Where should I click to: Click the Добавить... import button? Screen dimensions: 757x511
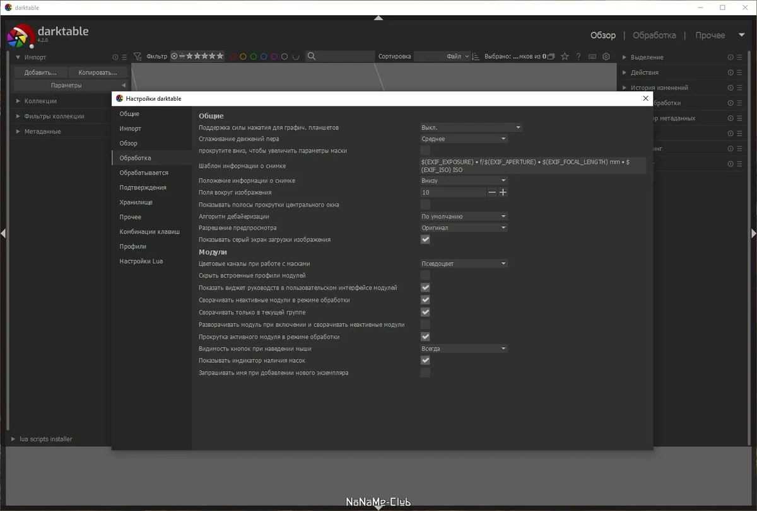click(x=40, y=72)
